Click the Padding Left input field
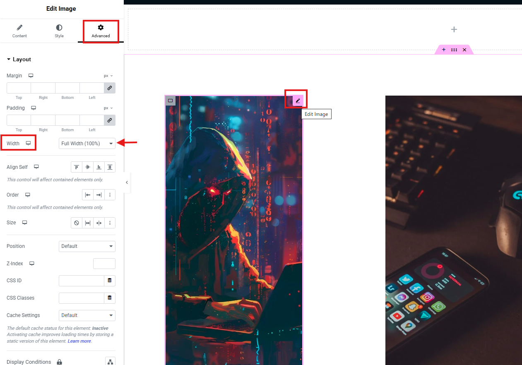Screen dimensions: 522x365 coord(92,120)
